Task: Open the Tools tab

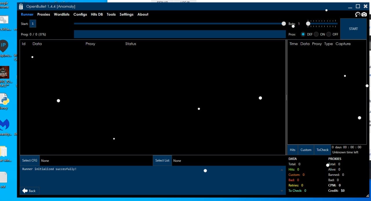Action: coord(111,14)
